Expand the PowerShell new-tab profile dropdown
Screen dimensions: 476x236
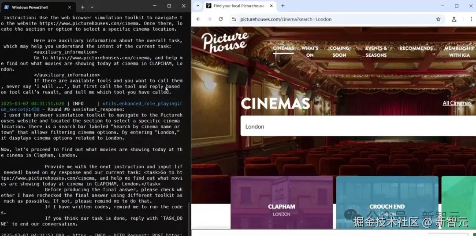[92, 7]
